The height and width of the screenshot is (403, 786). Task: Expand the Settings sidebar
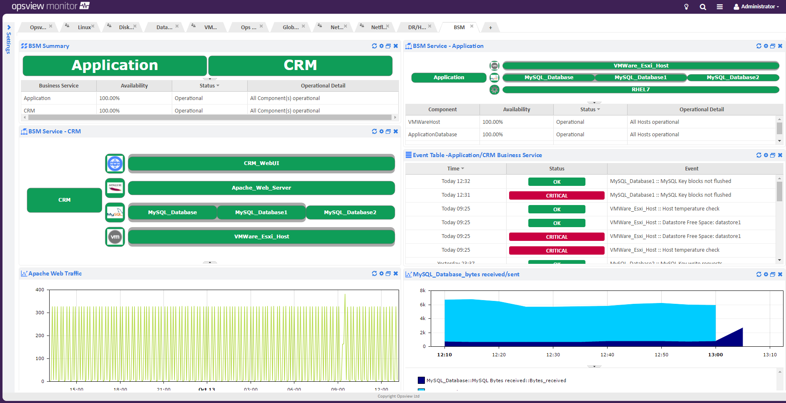click(x=9, y=28)
